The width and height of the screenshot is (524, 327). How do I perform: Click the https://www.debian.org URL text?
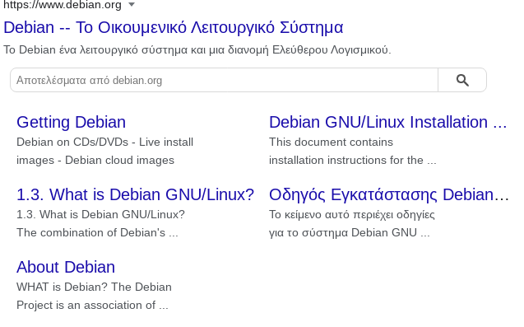pyautogui.click(x=63, y=5)
